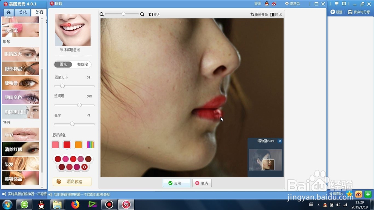374x210 pixels.
Task: Open the Windows Start button
Action: 7,204
